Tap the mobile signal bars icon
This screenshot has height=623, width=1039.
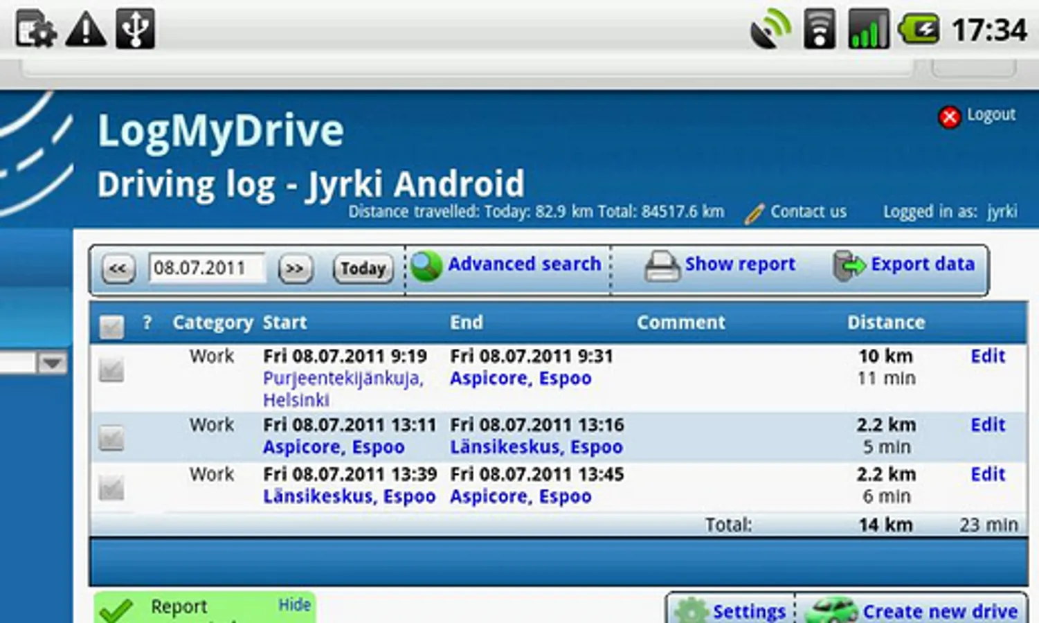(869, 30)
